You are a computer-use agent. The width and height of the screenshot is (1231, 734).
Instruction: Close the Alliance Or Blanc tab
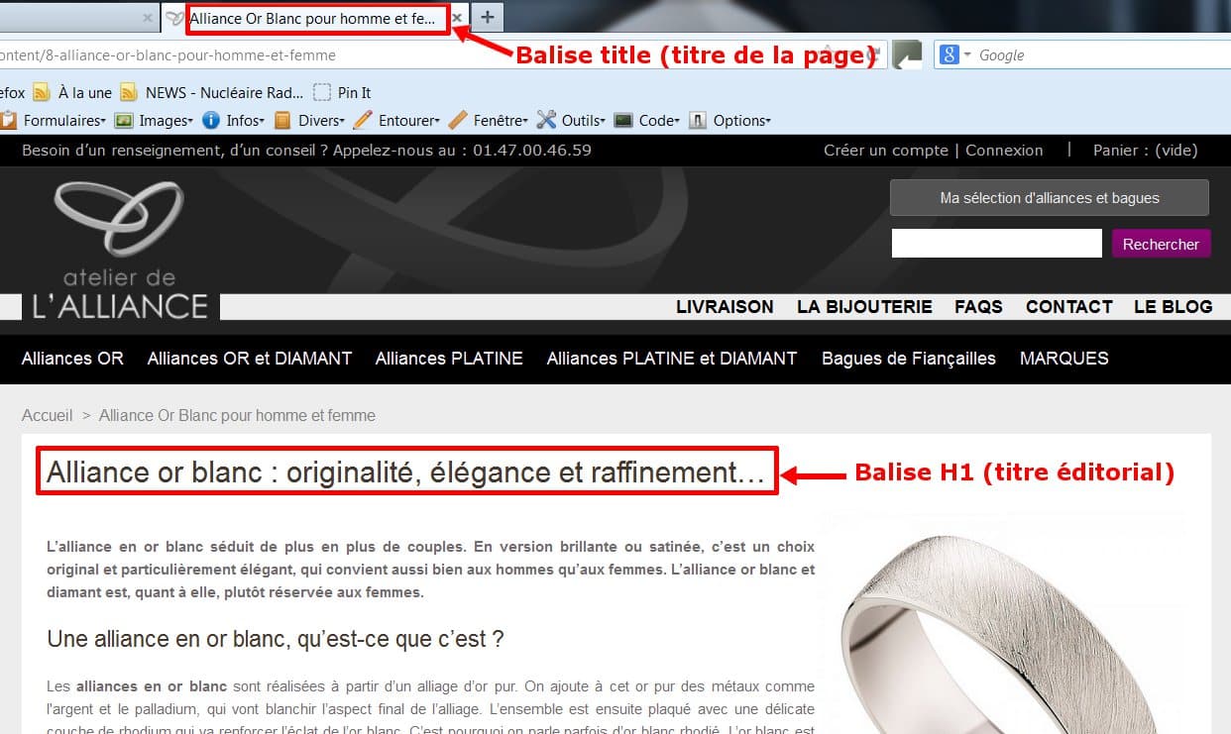tap(457, 18)
